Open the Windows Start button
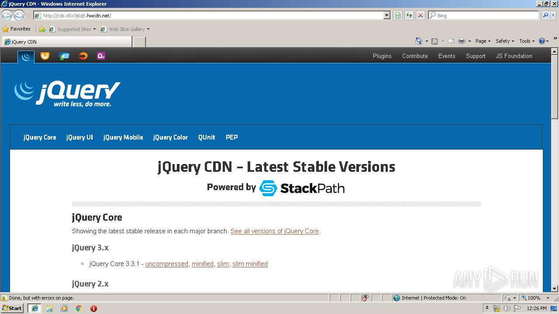 (12, 308)
